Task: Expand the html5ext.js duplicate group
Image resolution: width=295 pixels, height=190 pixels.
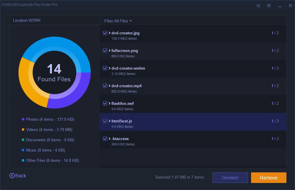Action: (x=109, y=121)
